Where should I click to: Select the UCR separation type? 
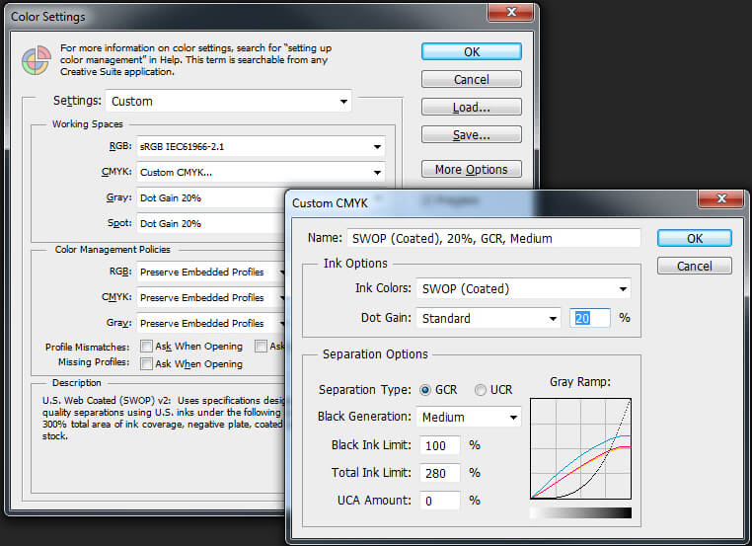481,390
